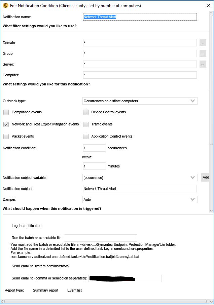This screenshot has height=305, width=214.
Task: Select the Summary report option
Action: (45, 290)
